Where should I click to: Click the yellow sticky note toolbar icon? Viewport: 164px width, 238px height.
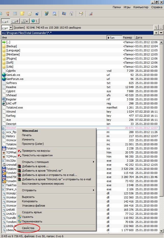(x=22, y=14)
